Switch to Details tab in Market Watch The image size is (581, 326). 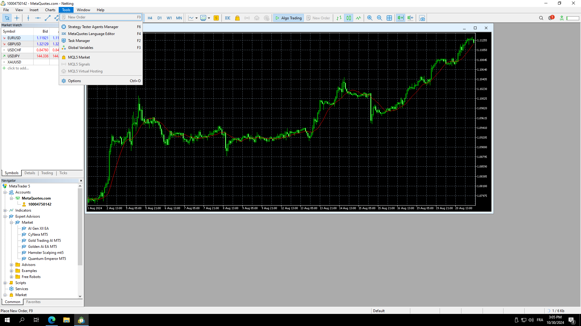point(30,173)
